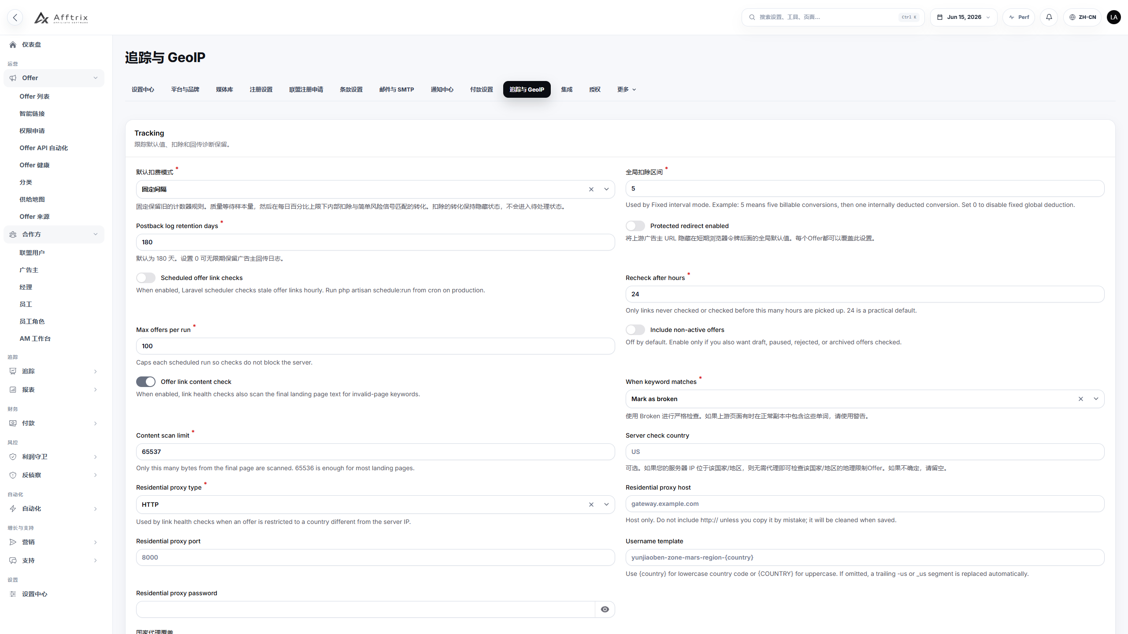Open the notifications bell
This screenshot has width=1128, height=634.
click(x=1049, y=17)
